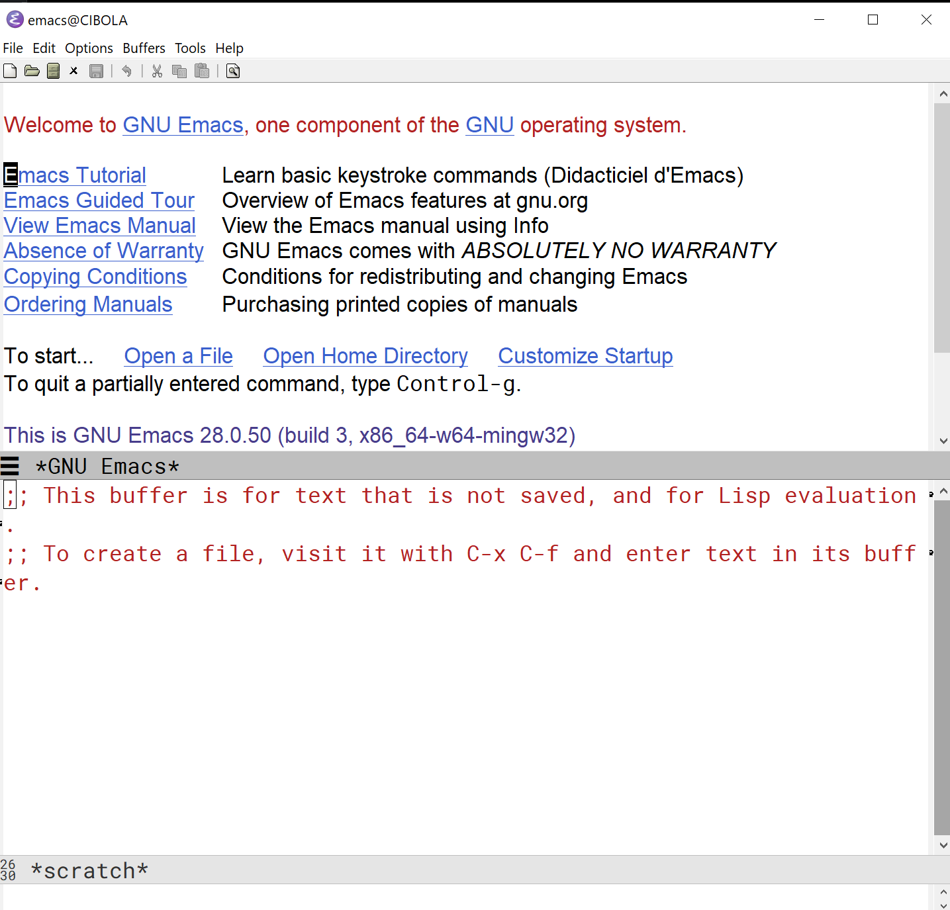Open the Emacs Guided Tour link
The width and height of the screenshot is (950, 910).
click(x=99, y=201)
